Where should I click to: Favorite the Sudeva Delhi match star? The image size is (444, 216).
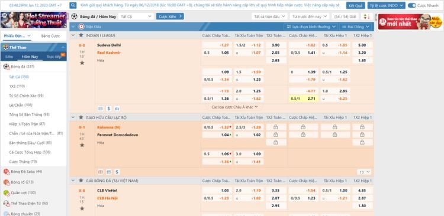click(82, 63)
